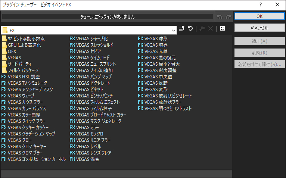The height and width of the screenshot is (178, 286).
Task: Confirm with the OK button
Action: coord(259,16)
